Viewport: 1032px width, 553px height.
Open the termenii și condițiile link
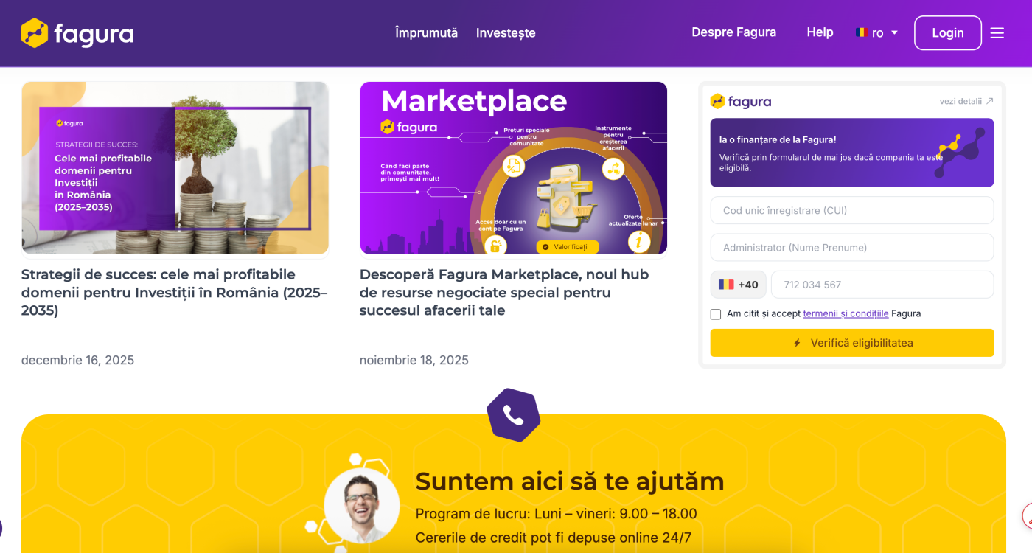[x=846, y=313]
